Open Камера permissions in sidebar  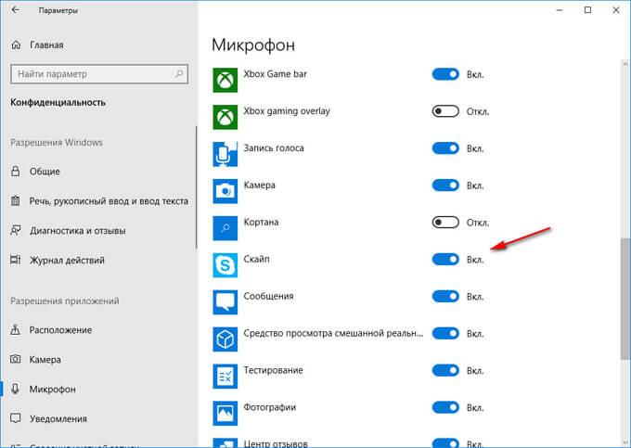click(x=35, y=360)
